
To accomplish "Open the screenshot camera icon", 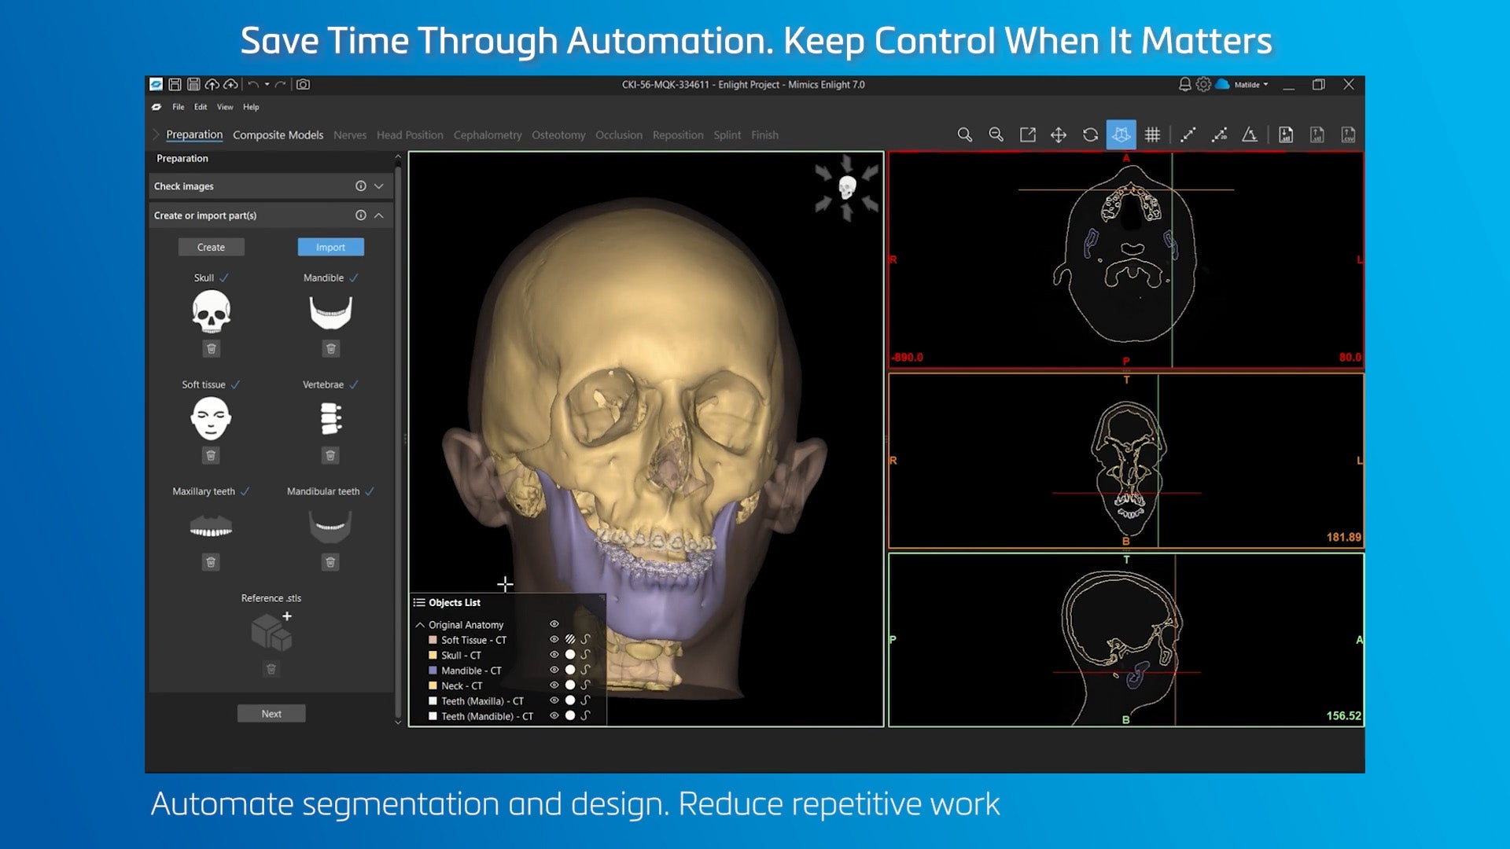I will [303, 84].
